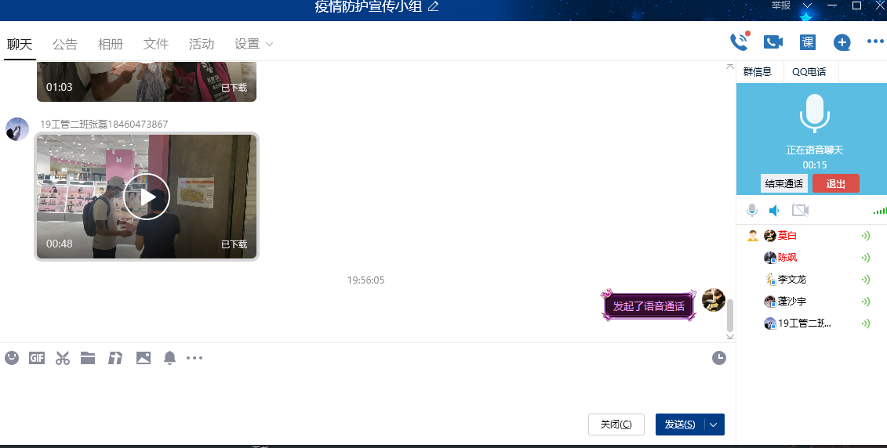Click 蓬沙宇's speaking indicator icon
The image size is (887, 448).
[866, 302]
